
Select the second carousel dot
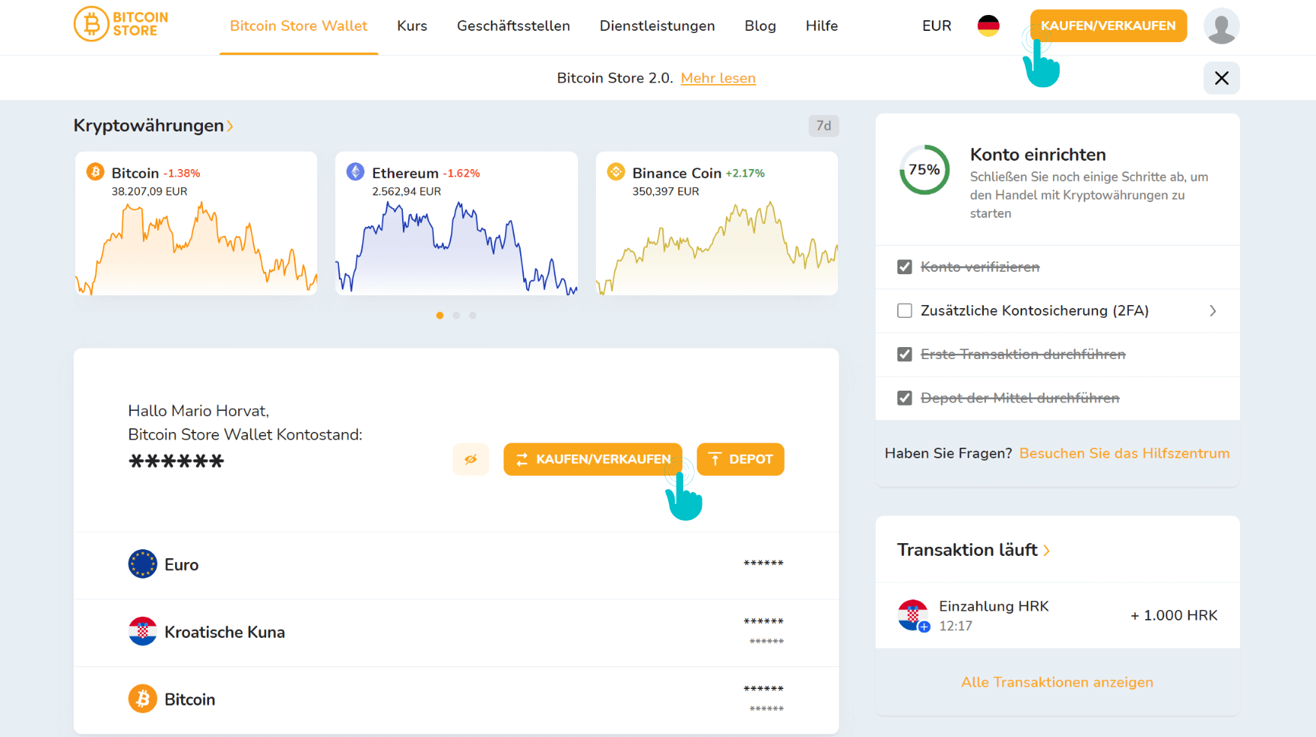(456, 316)
